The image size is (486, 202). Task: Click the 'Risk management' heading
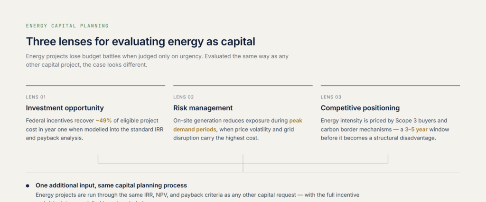point(203,108)
